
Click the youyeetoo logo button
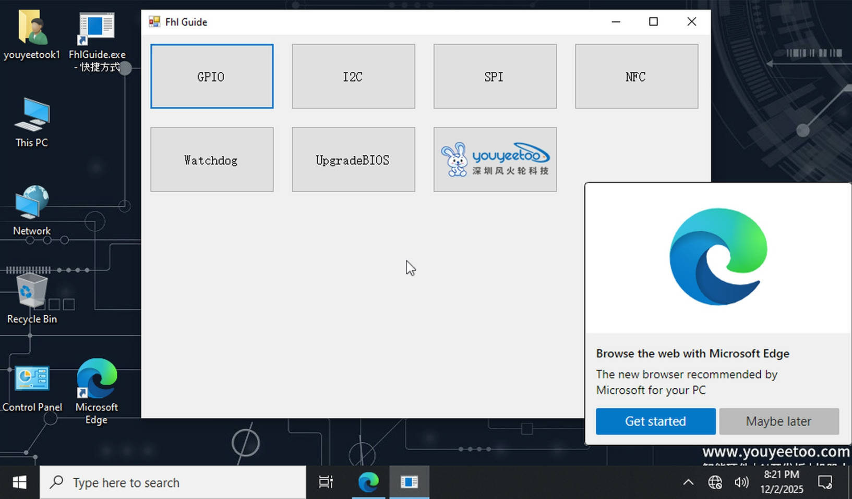click(x=495, y=160)
